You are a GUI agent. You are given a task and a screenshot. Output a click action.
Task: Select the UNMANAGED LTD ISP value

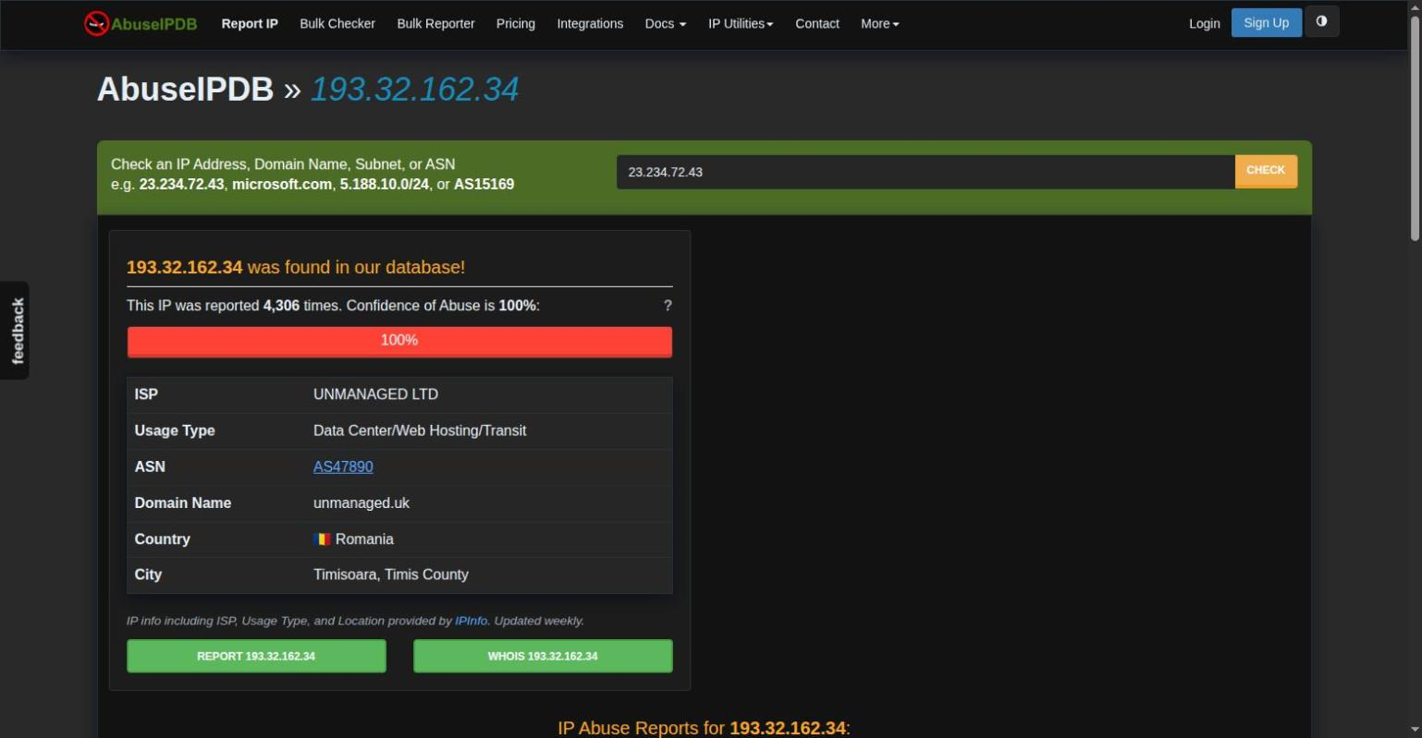tap(375, 394)
